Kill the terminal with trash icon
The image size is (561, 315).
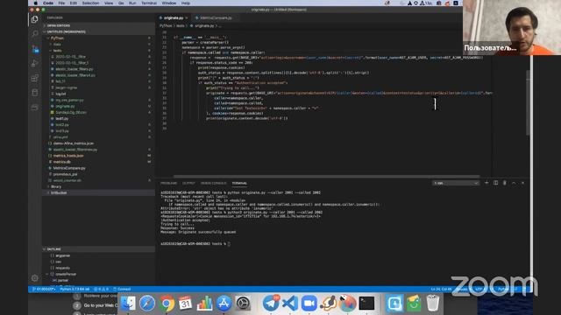[505, 183]
